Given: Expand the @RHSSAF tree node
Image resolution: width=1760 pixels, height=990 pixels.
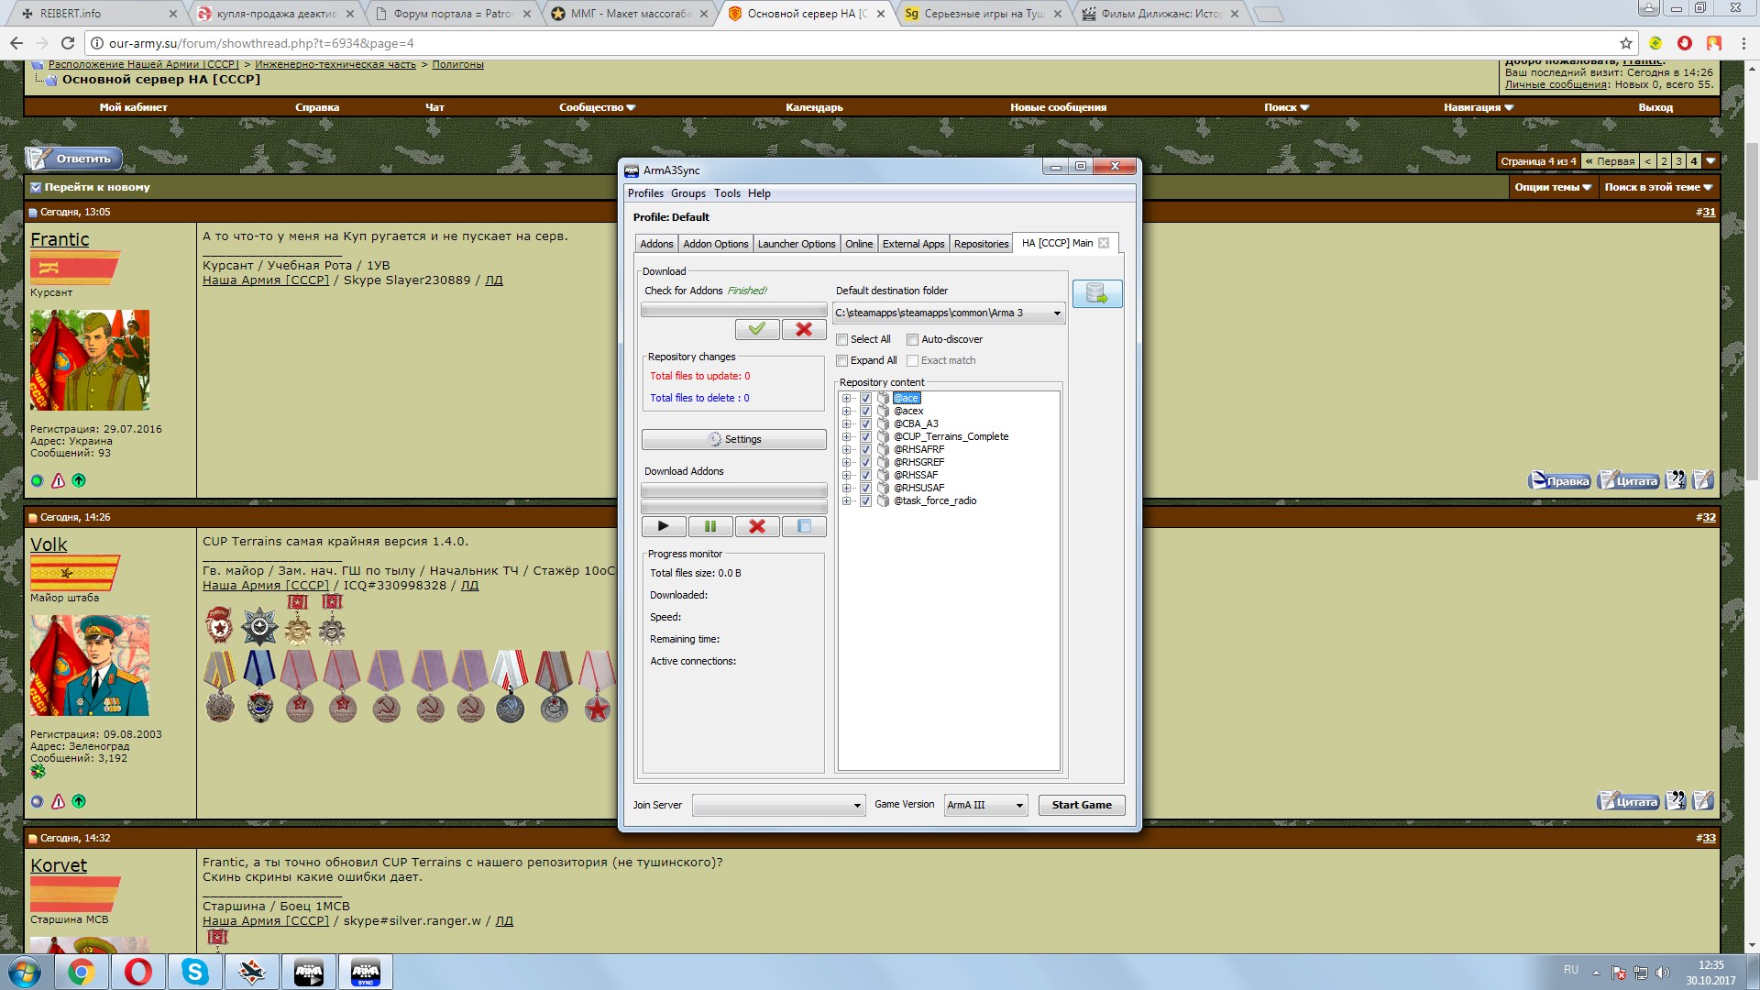Looking at the screenshot, I should click(847, 475).
